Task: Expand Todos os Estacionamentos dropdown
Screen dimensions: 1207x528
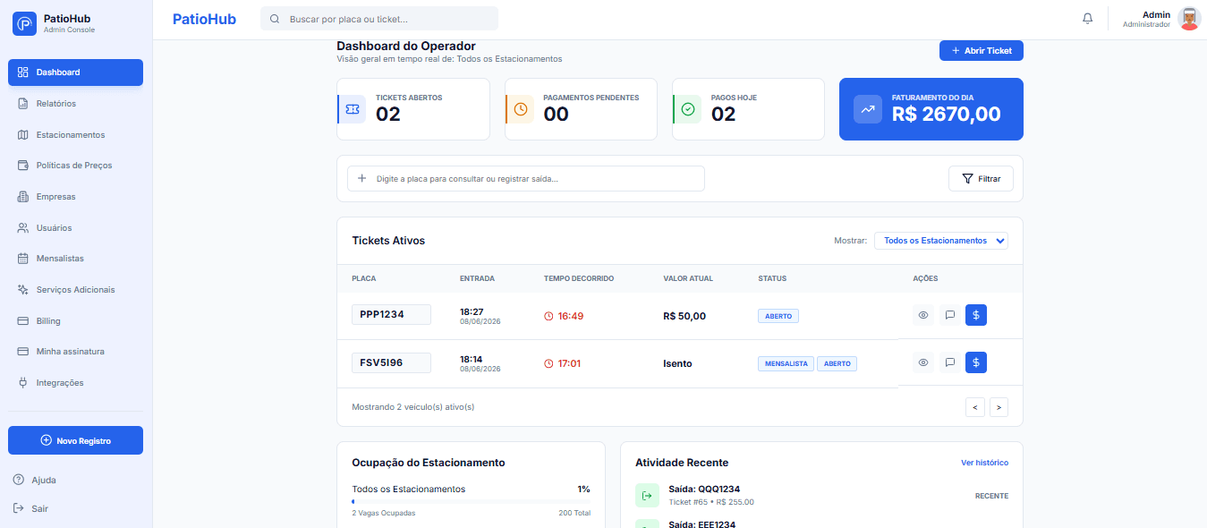Action: (941, 240)
